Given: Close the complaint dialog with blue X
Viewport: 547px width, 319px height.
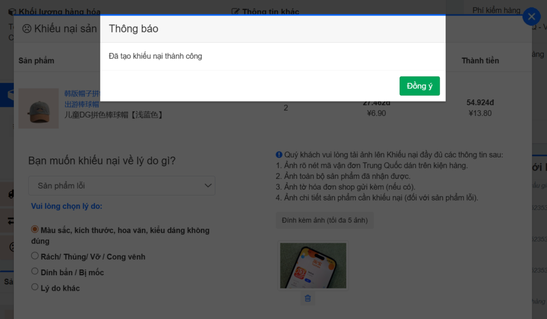Looking at the screenshot, I should pyautogui.click(x=531, y=17).
